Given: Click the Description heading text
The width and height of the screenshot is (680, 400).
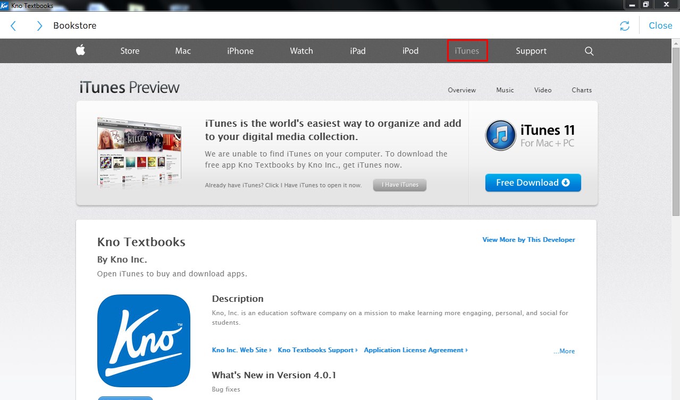Looking at the screenshot, I should click(x=238, y=299).
